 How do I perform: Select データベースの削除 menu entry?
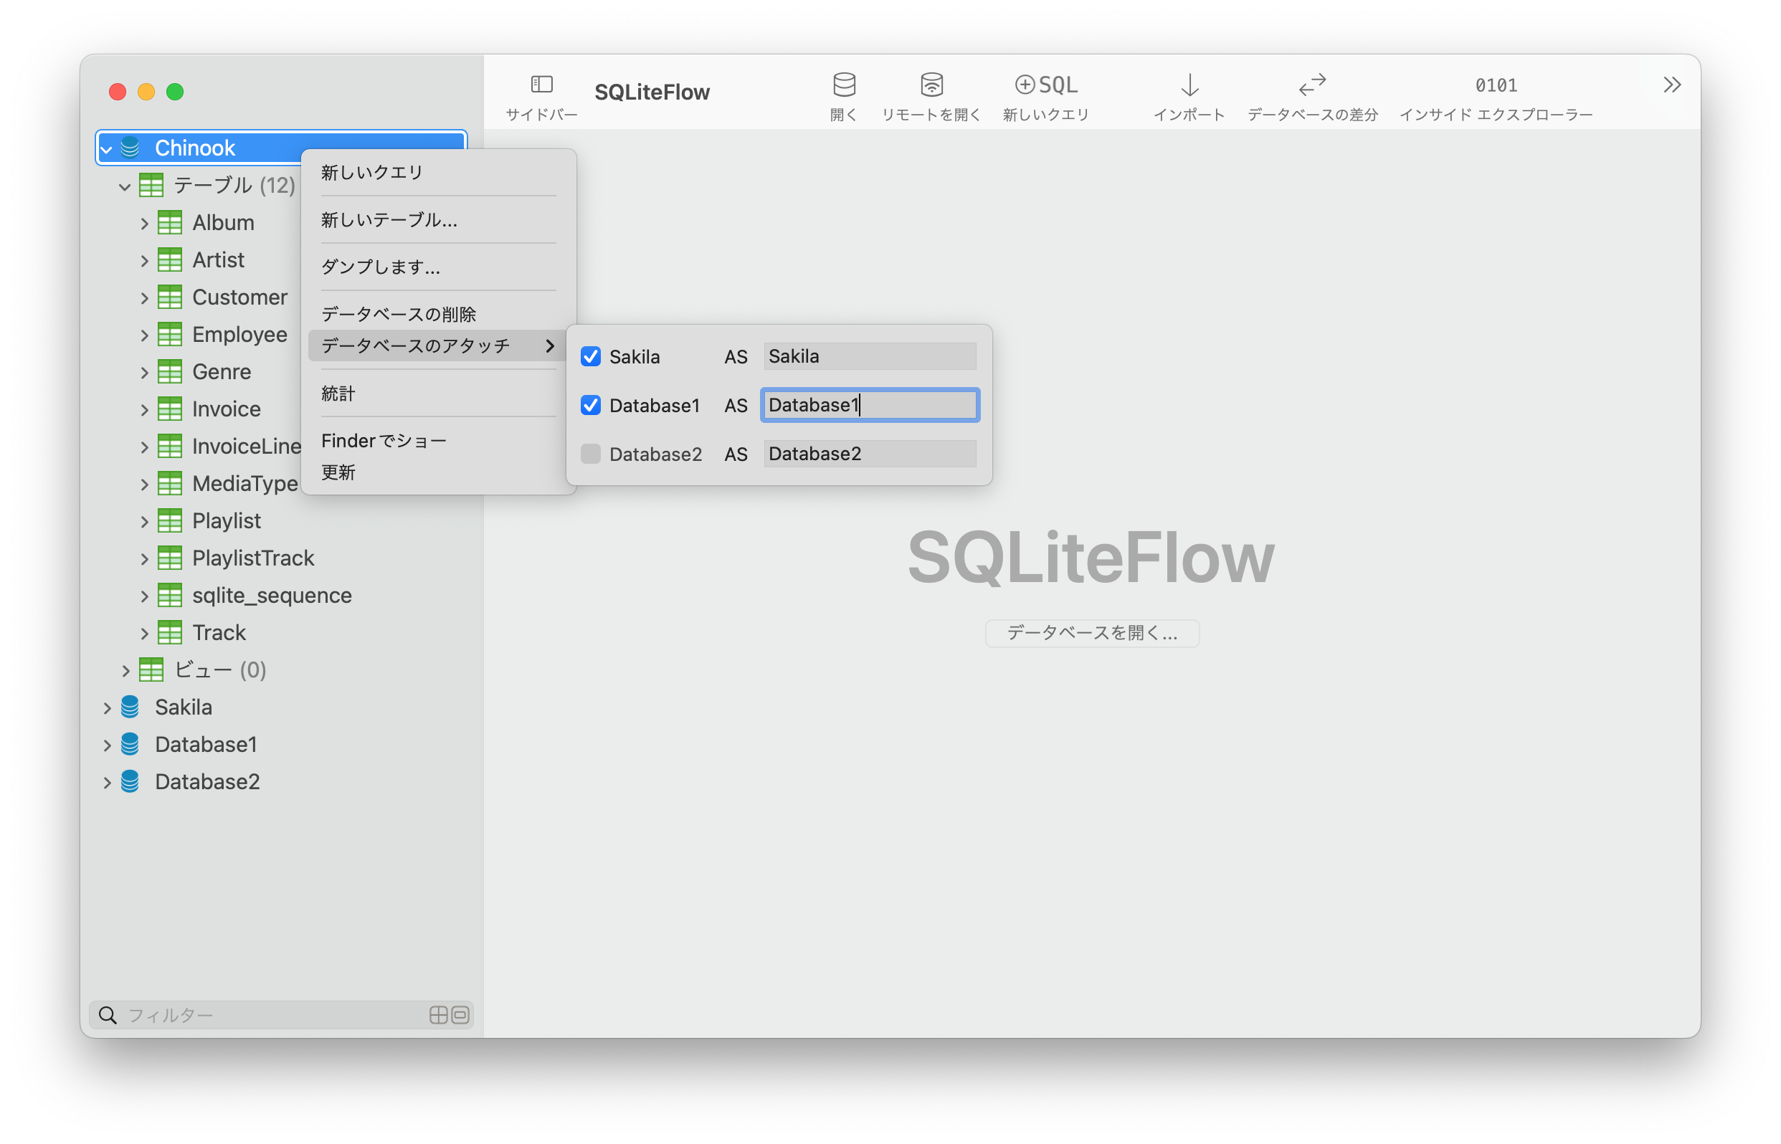[x=438, y=313]
